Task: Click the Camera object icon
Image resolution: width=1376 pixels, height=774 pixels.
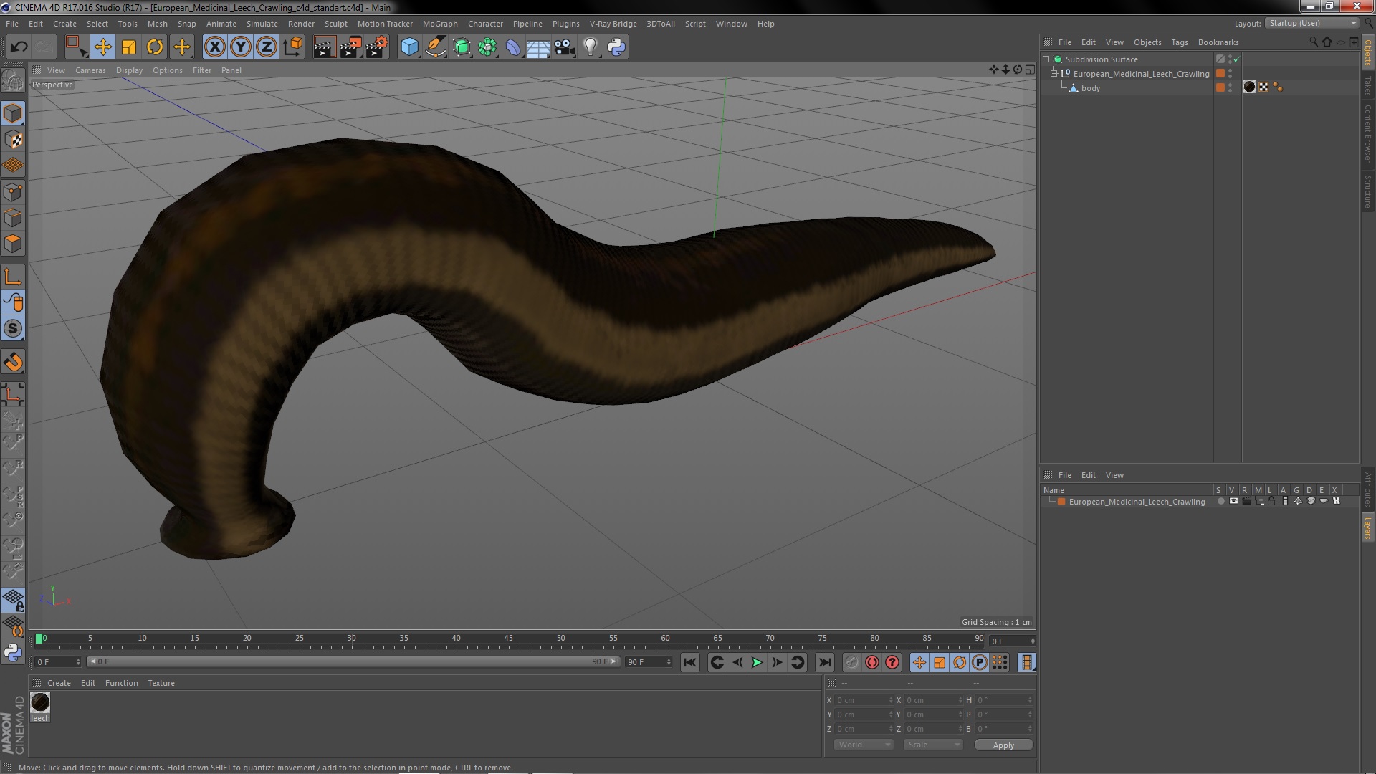Action: [565, 47]
